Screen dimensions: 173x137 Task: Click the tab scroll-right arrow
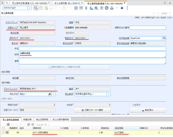coord(165,3)
